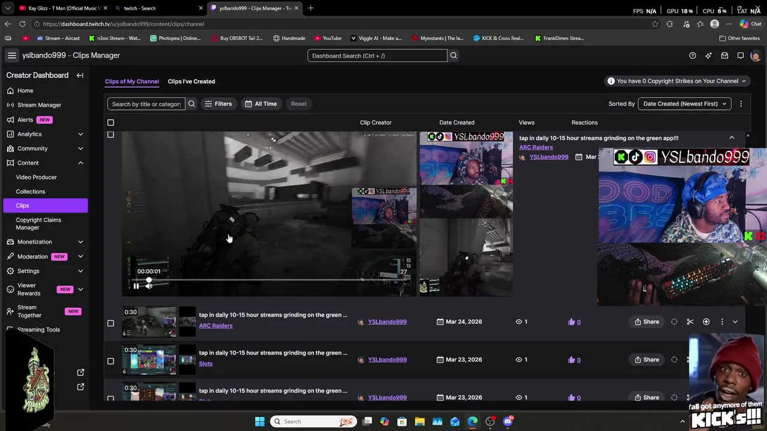Open three-dot options on Mar 24 clip
This screenshot has height=431, width=767.
(722, 322)
